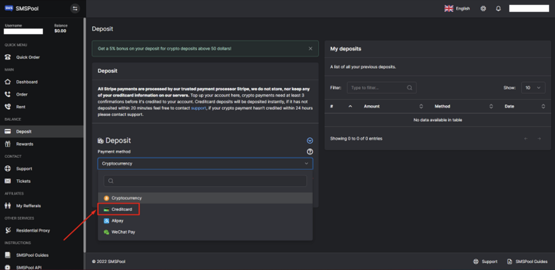Select Creditcard from payment method list

click(121, 209)
